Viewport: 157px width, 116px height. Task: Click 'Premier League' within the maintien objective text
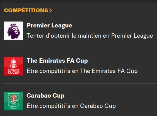pos(132,36)
